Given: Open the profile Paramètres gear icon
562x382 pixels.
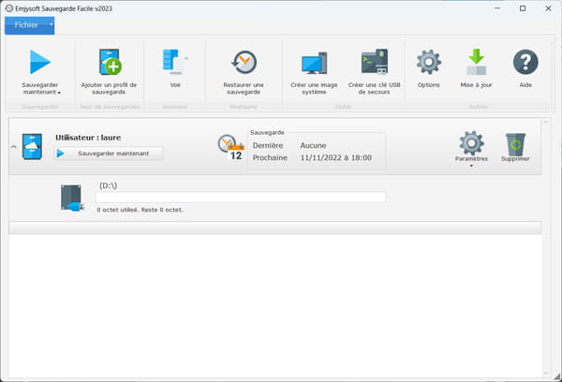Looking at the screenshot, I should (471, 143).
